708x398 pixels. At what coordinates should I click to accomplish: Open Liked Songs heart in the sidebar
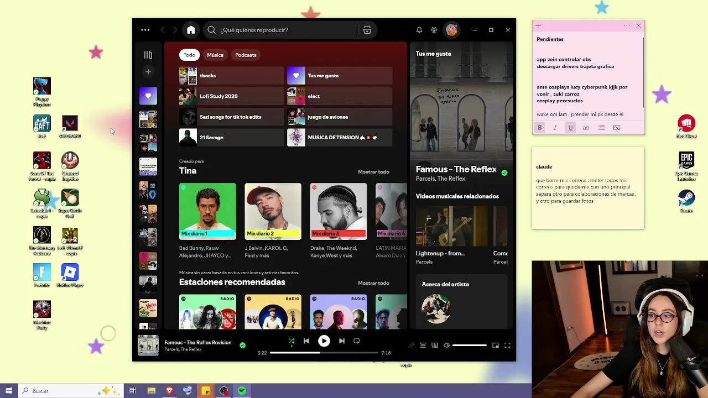pos(148,96)
